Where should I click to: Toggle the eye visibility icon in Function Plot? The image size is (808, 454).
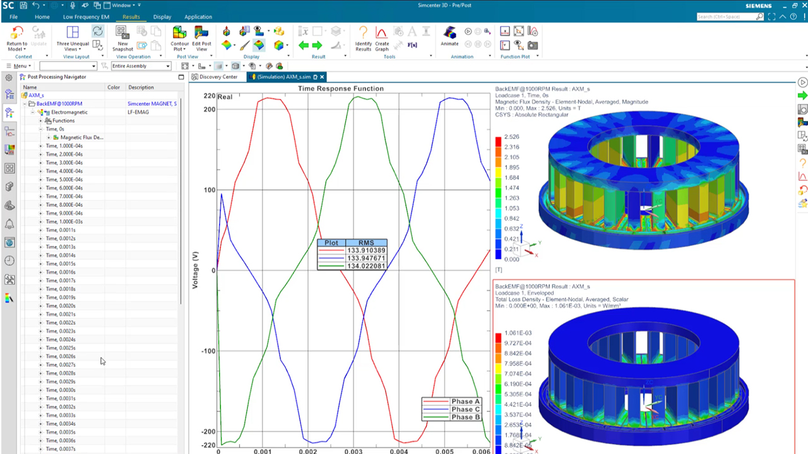518,44
